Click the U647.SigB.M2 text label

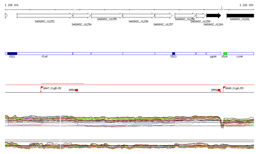click(x=52, y=88)
